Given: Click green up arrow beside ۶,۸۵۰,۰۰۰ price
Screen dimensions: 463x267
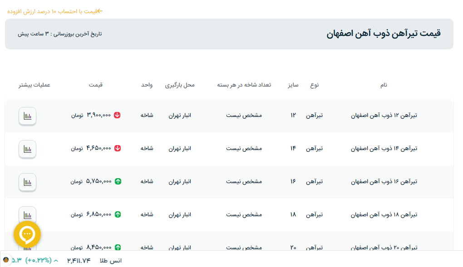Looking at the screenshot, I should 118,214.
